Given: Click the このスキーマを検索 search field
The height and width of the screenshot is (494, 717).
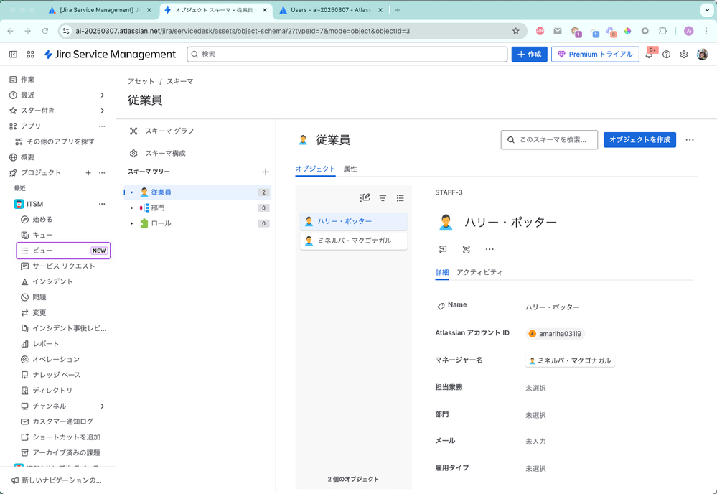Looking at the screenshot, I should [549, 139].
